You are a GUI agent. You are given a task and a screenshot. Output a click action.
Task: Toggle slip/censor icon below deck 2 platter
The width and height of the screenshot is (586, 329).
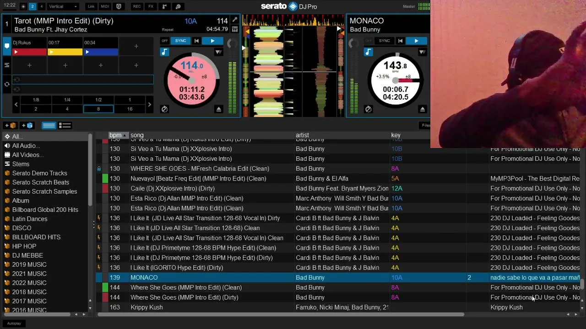pyautogui.click(x=368, y=109)
